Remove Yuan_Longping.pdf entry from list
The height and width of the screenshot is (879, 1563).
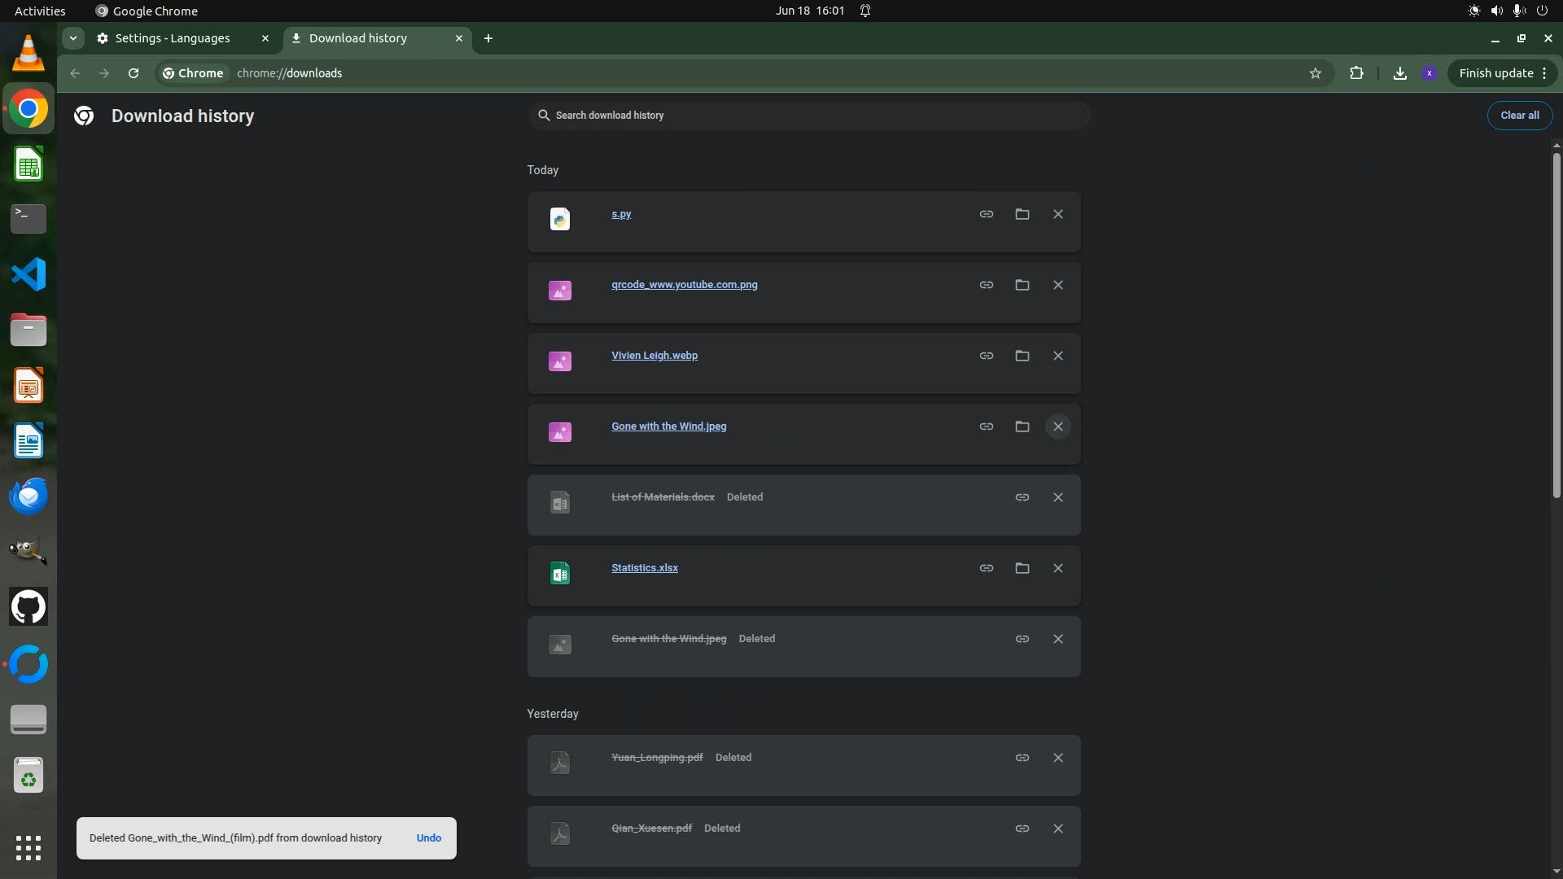1057,758
